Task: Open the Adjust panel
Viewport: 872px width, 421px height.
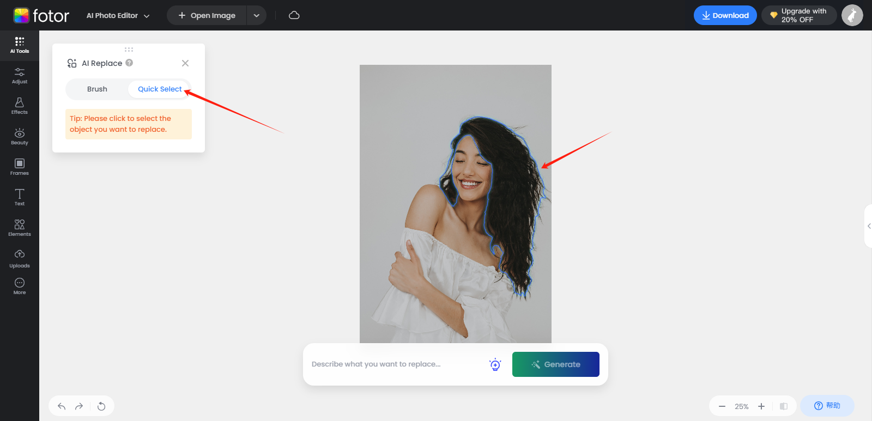Action: pyautogui.click(x=20, y=76)
